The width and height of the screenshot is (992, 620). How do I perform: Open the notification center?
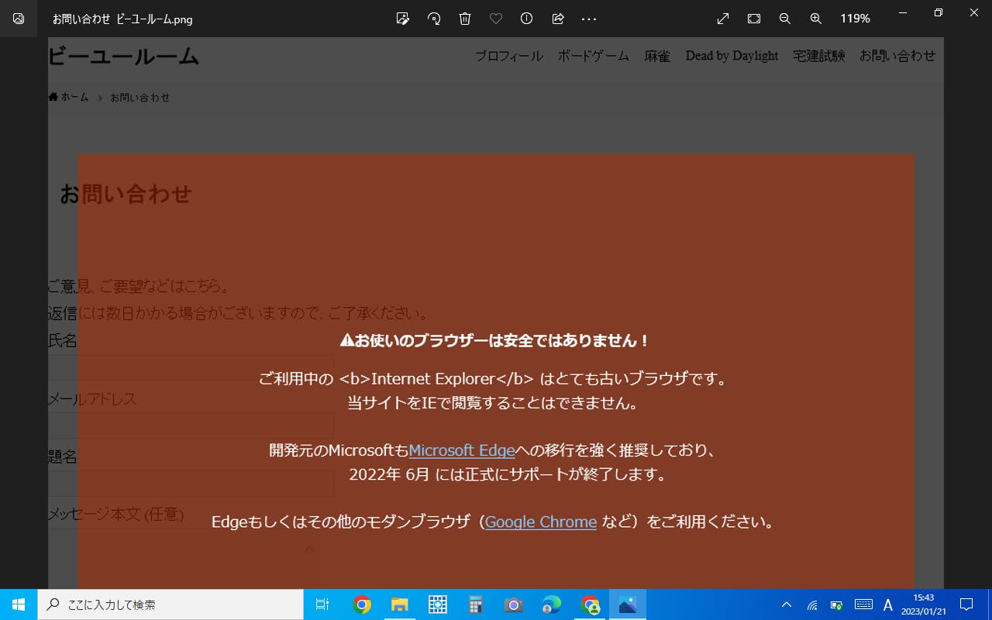click(966, 604)
